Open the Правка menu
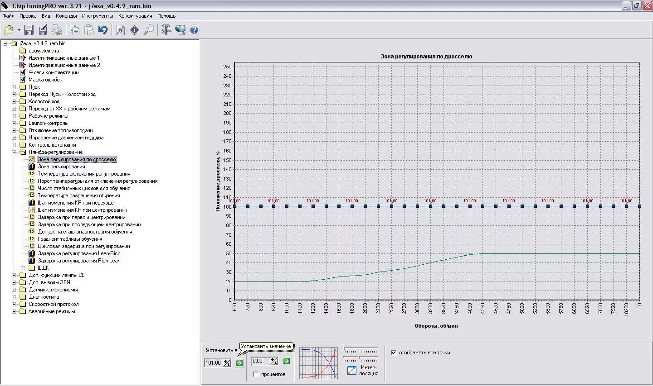Screen dimensions: 653x386 [28, 16]
